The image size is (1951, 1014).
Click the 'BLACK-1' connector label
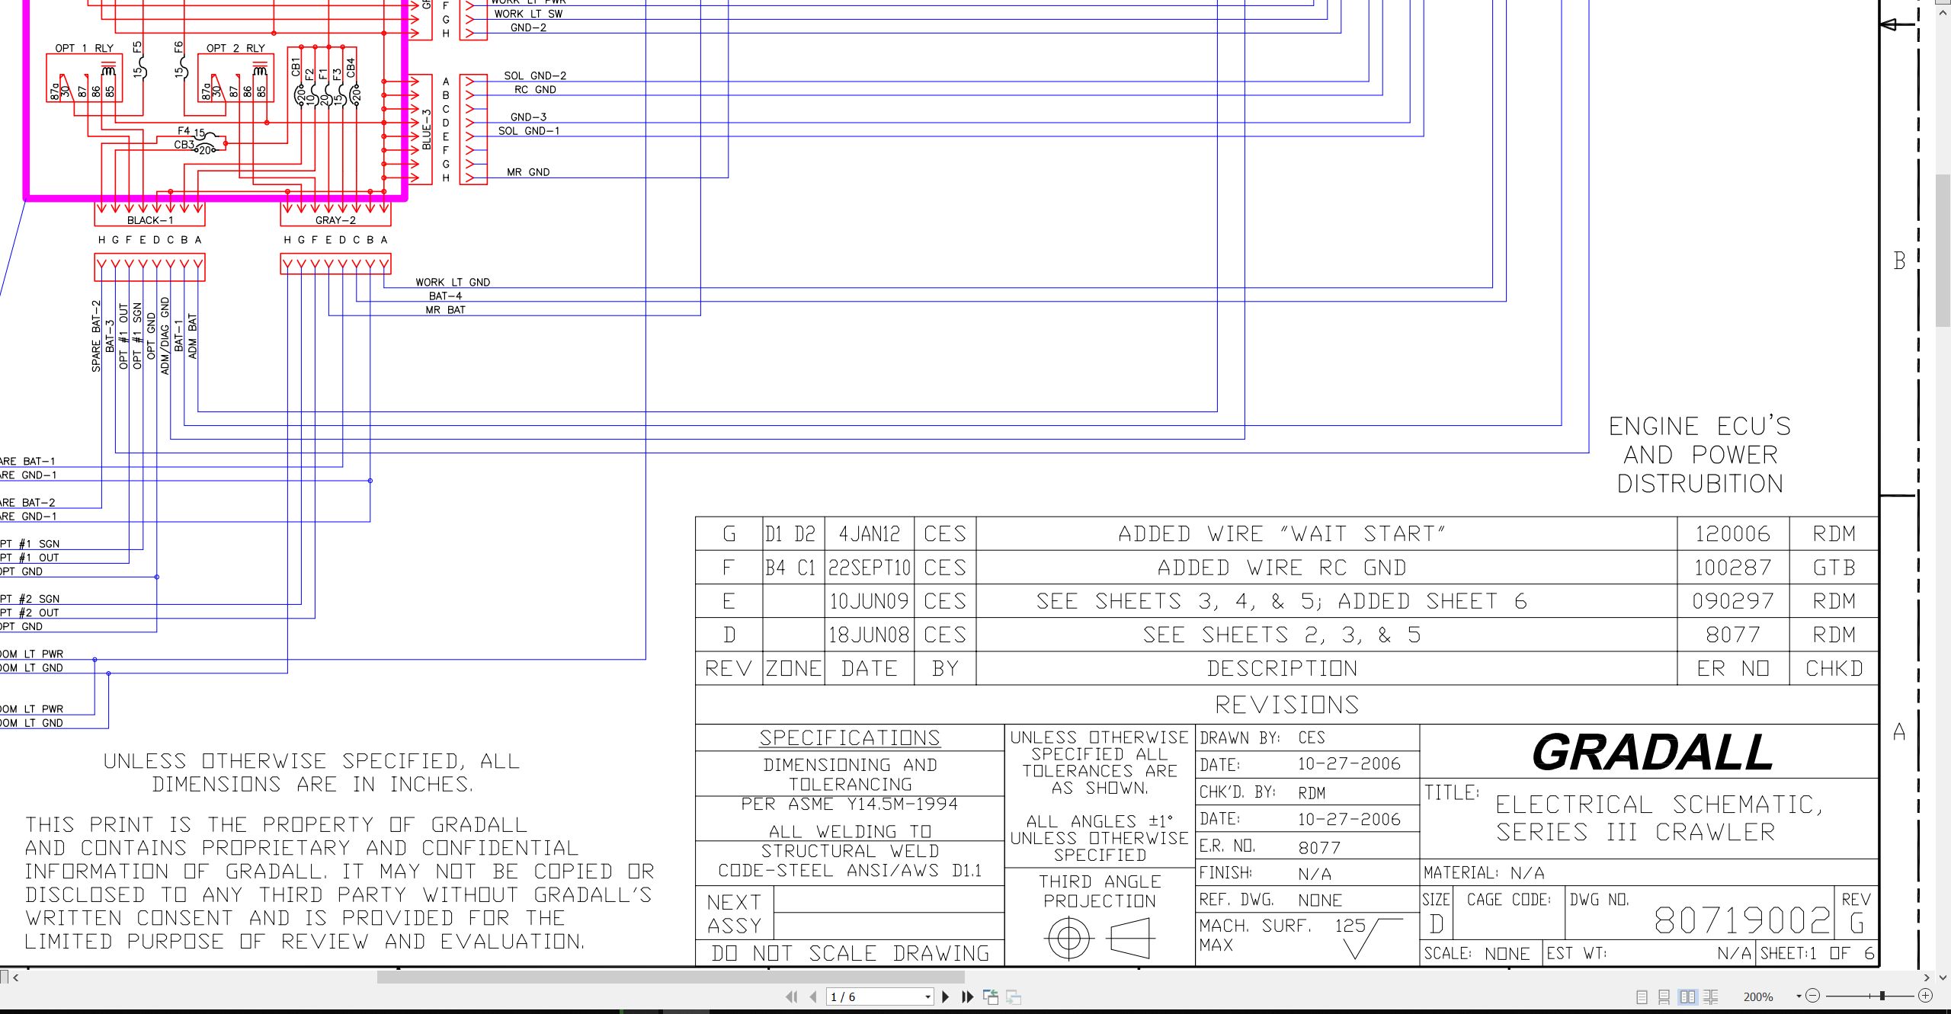[150, 220]
